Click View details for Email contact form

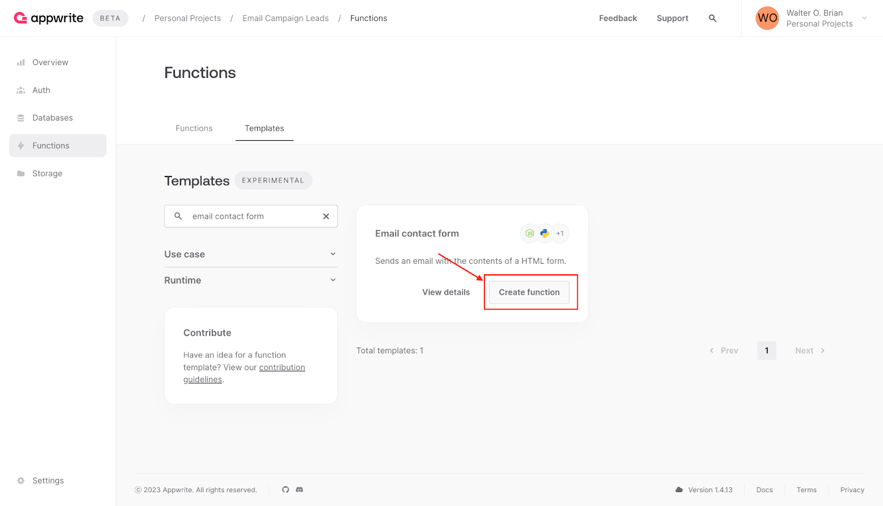[446, 292]
